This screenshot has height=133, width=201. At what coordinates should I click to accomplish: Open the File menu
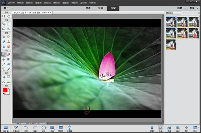pos(11,3)
